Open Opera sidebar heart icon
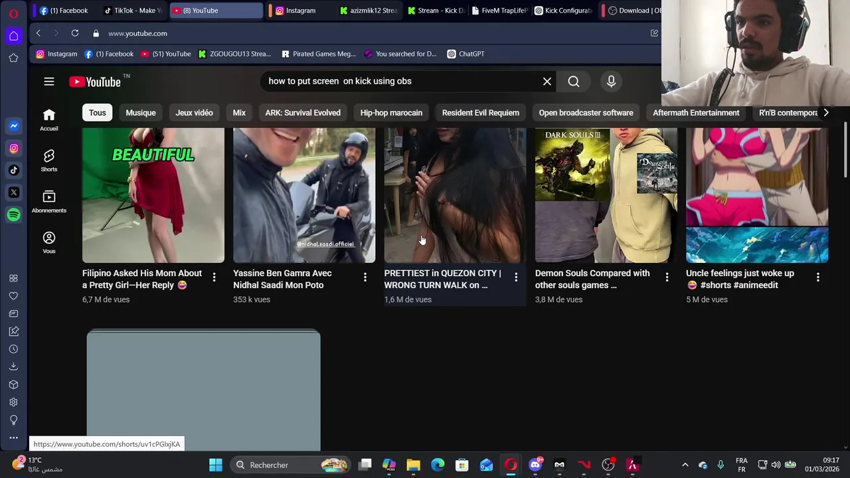 point(13,296)
